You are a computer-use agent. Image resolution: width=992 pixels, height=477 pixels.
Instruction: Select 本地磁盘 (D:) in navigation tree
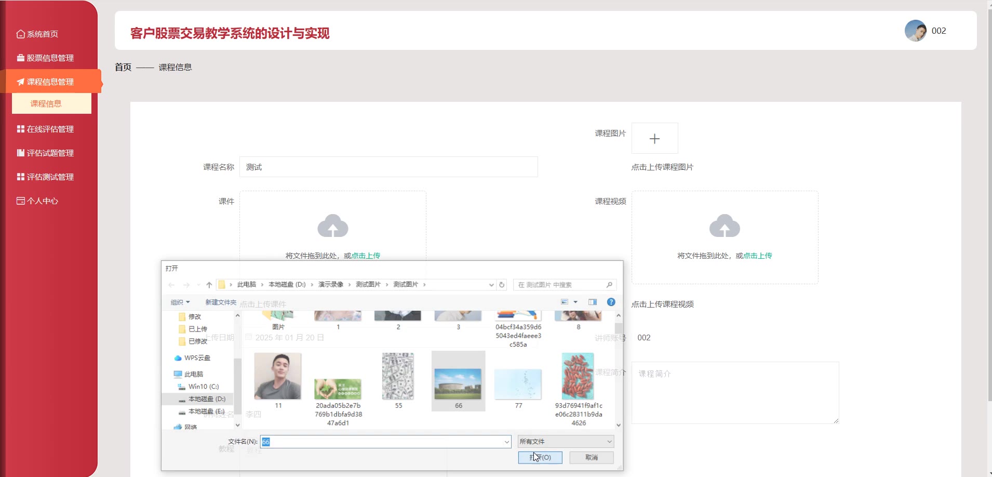(x=202, y=399)
